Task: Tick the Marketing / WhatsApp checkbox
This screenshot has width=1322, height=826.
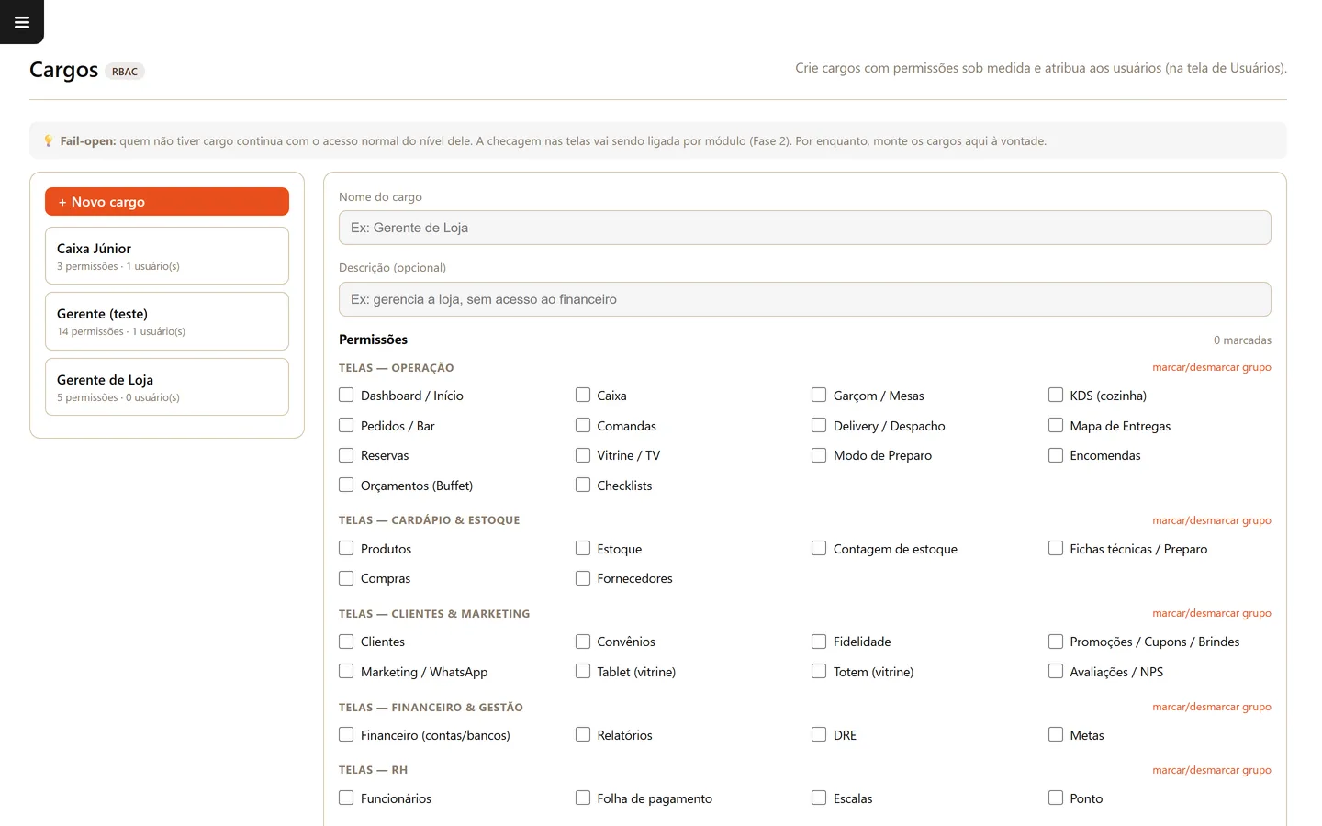Action: coord(346,671)
